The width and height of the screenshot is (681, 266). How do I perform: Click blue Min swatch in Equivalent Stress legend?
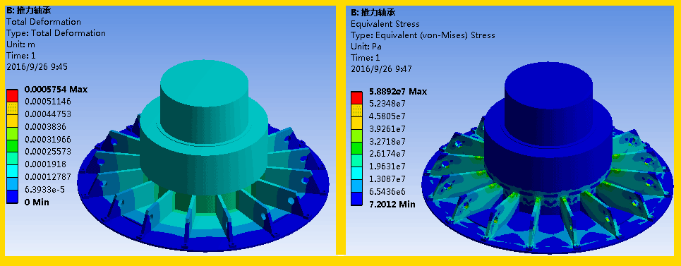356,198
